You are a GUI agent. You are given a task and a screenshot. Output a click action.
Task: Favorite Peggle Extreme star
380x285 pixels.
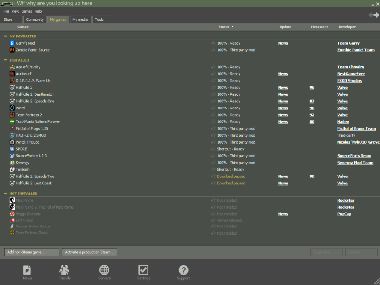[213, 214]
